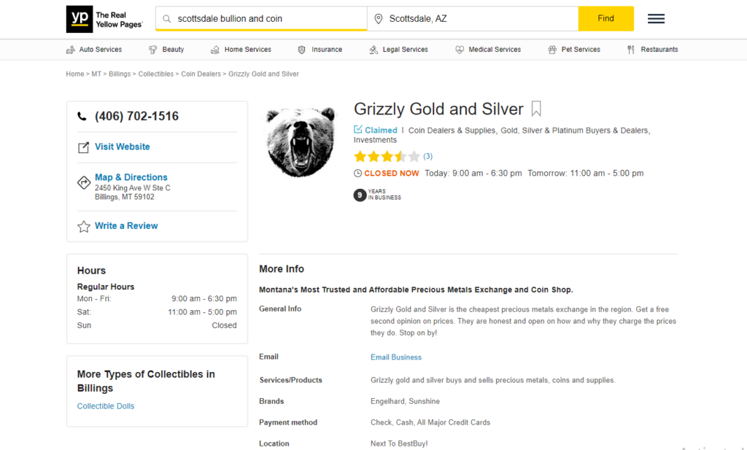This screenshot has height=450, width=747.
Task: Focus the business search input field
Action: tap(261, 18)
